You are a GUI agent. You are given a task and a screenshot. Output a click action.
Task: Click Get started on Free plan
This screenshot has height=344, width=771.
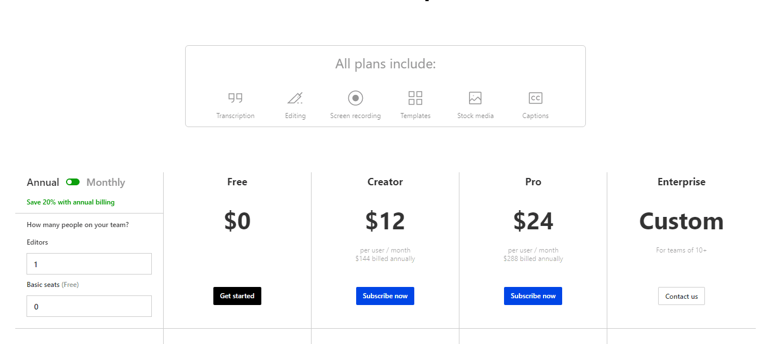click(x=237, y=296)
